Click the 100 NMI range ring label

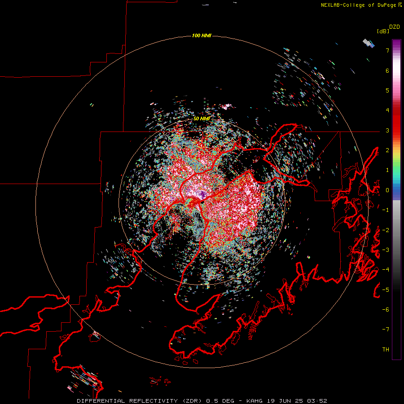[x=202, y=35]
